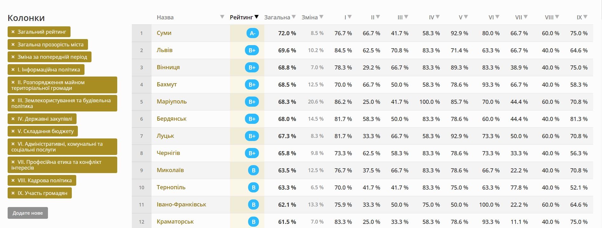
Task: Click the B+ rating badge for Львів
Action: point(252,50)
